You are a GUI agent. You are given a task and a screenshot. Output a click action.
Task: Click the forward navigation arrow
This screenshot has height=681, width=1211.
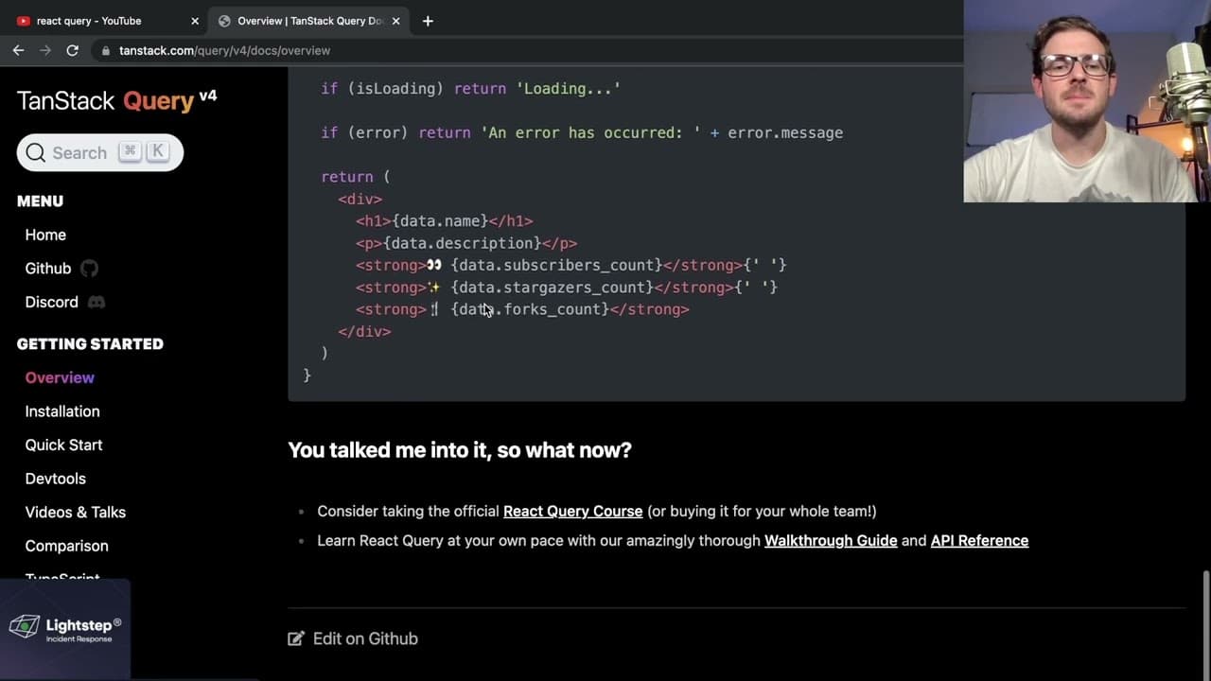[x=44, y=50]
